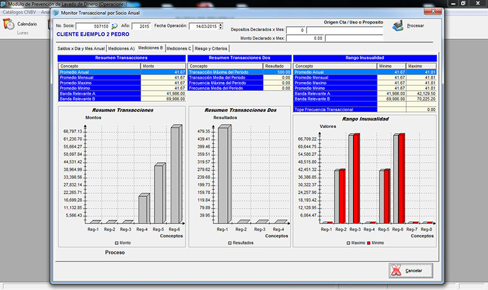The image size is (488, 290).
Task: Go to Saldos x Dia y Mes Anual tab
Action: coord(81,48)
